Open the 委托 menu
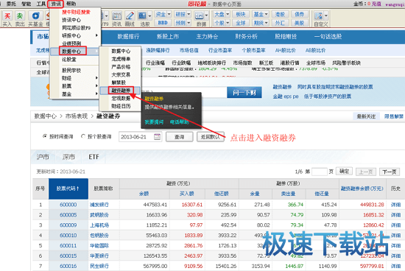405x271 pixels. click(x=11, y=4)
